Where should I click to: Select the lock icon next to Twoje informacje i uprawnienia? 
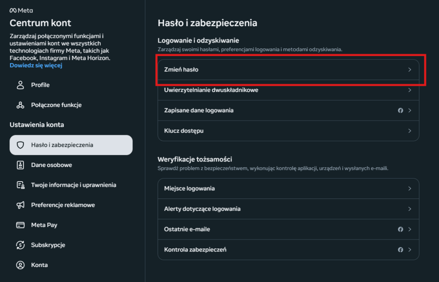[x=20, y=185]
